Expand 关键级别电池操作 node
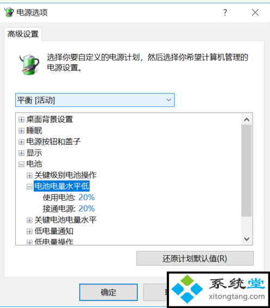270x308 pixels. (29, 175)
